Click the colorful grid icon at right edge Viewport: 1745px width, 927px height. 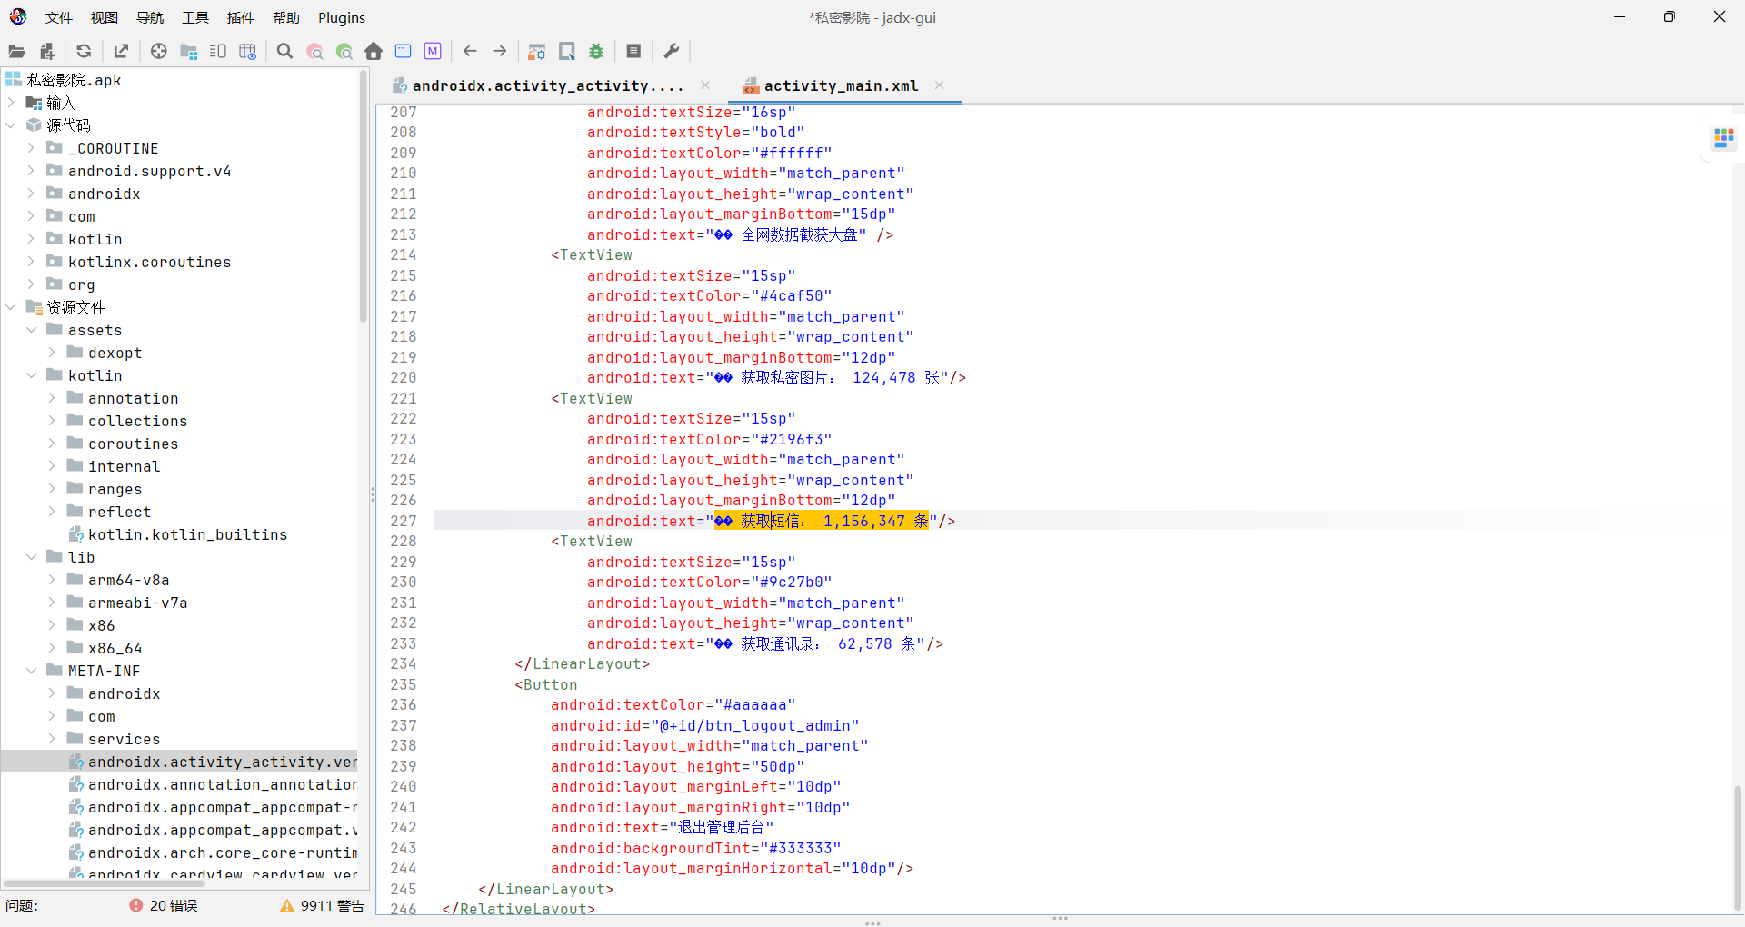(x=1723, y=138)
